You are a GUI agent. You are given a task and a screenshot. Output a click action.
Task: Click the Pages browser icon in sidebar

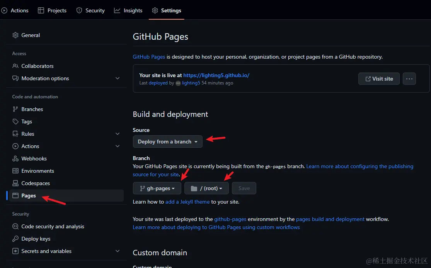point(15,196)
